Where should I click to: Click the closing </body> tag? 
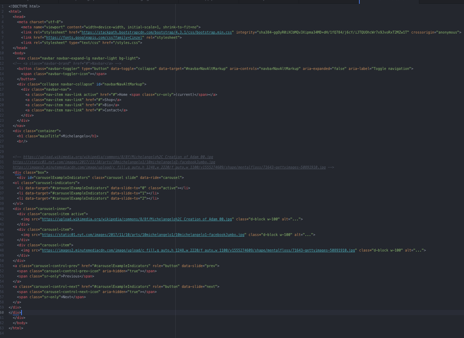point(20,323)
